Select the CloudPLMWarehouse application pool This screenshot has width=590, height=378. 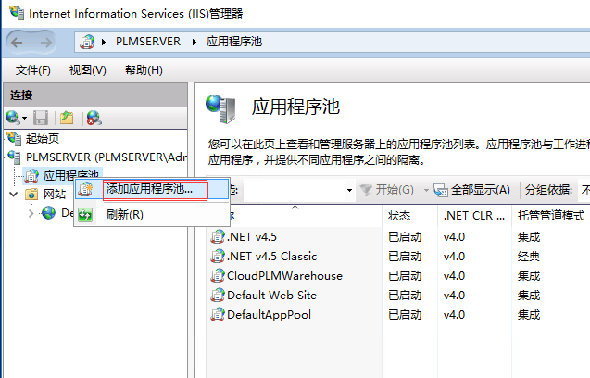pos(399,276)
